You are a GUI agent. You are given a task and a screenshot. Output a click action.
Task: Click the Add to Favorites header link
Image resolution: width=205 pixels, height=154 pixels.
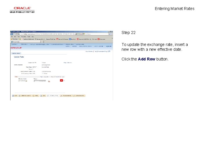[x=99, y=46]
